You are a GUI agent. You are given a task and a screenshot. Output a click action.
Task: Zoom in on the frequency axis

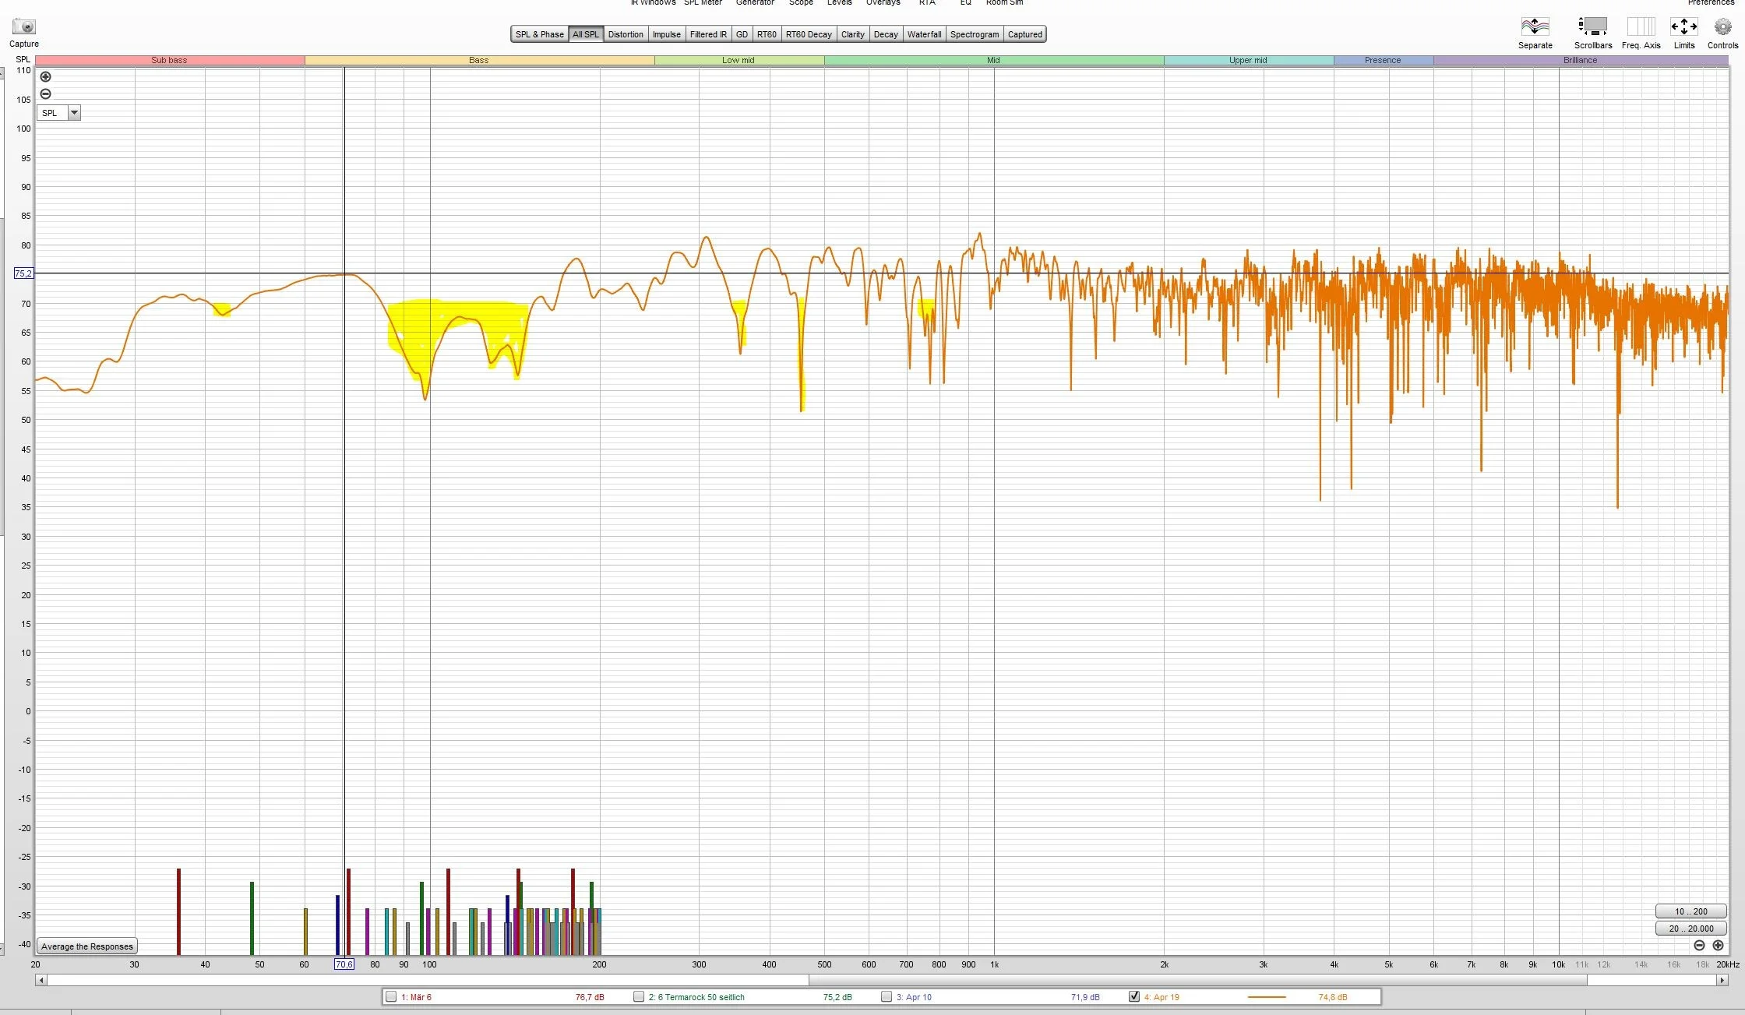click(1718, 945)
